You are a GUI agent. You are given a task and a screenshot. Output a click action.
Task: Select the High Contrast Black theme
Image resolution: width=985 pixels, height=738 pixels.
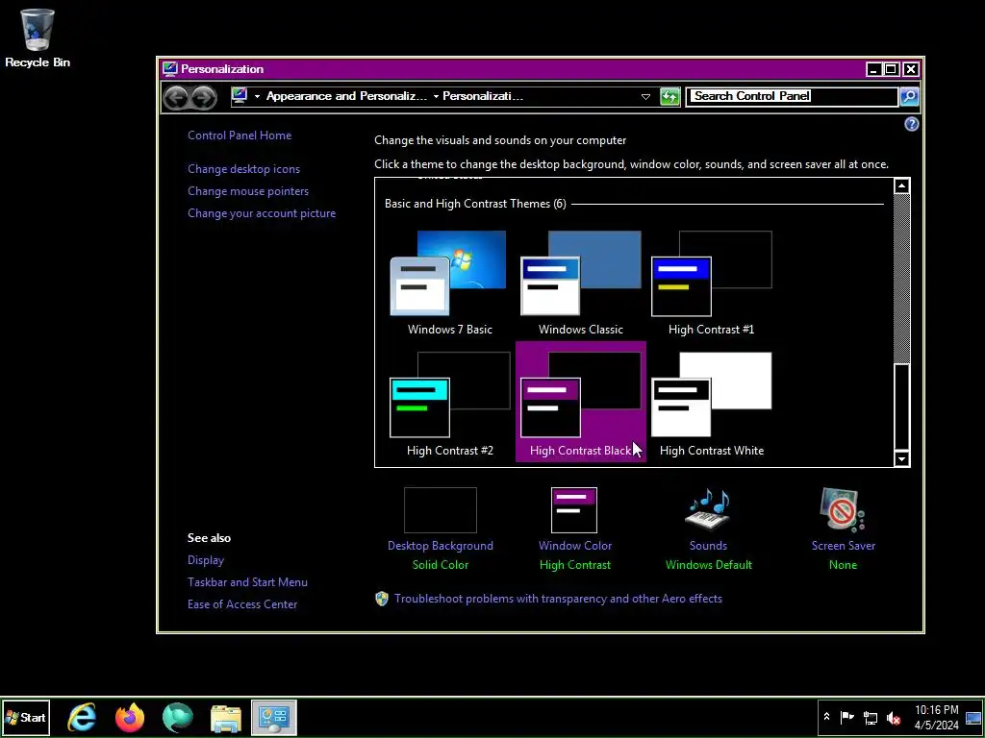(x=580, y=402)
